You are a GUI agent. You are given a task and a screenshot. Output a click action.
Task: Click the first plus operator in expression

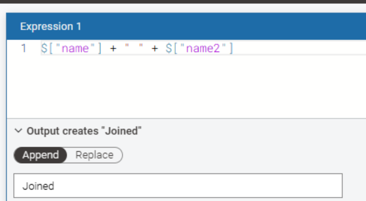tap(113, 49)
